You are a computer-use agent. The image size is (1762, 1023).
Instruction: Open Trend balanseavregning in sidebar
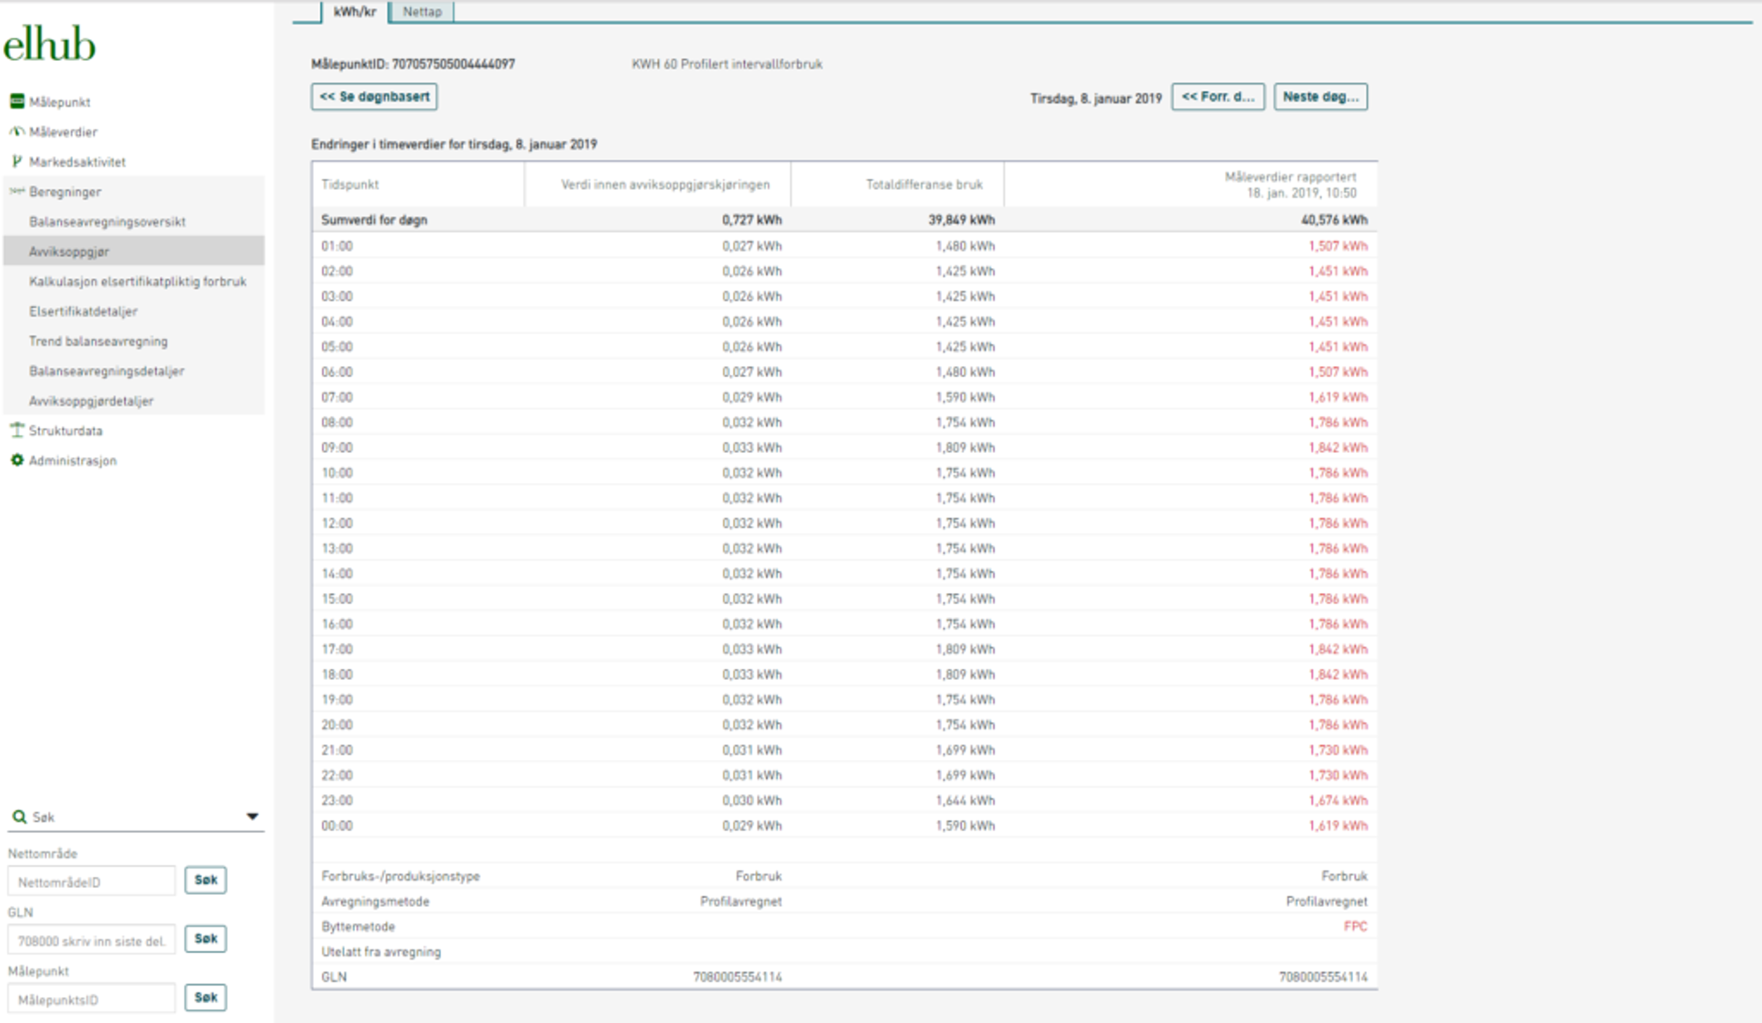[x=98, y=341]
